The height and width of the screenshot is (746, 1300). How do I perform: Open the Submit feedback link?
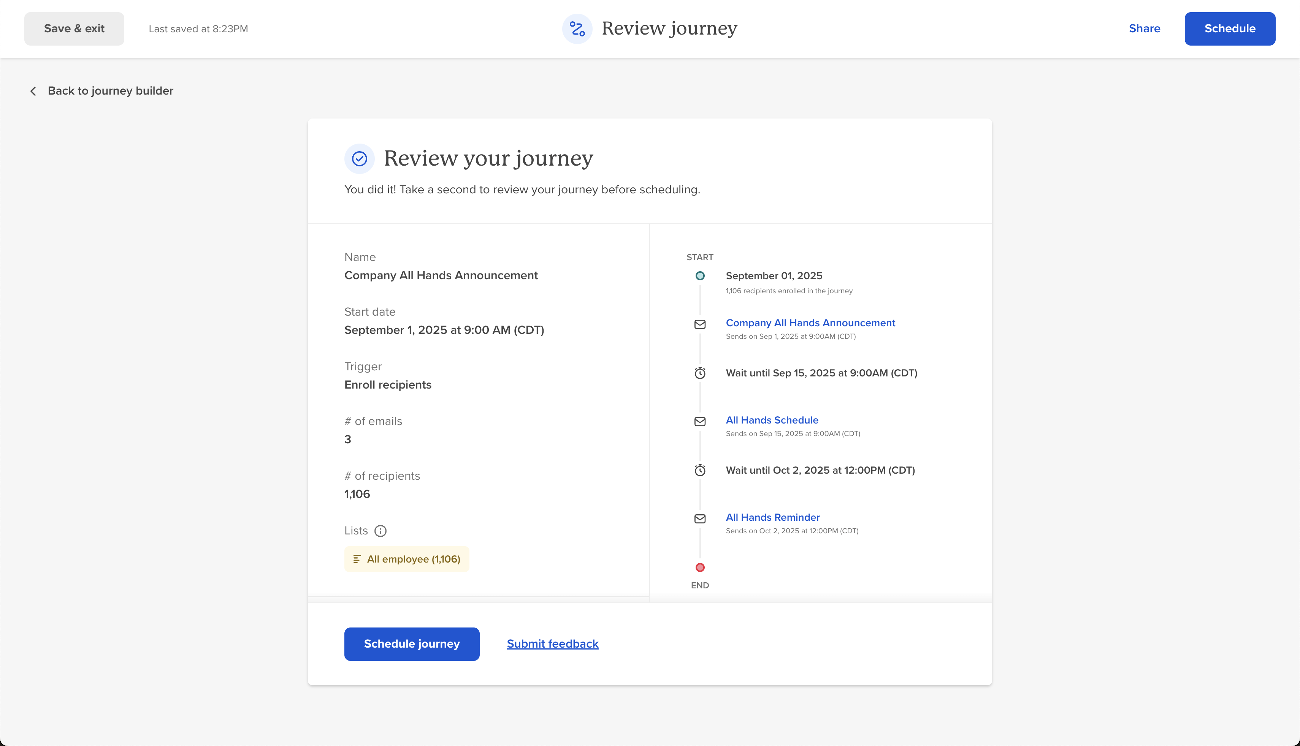click(553, 644)
